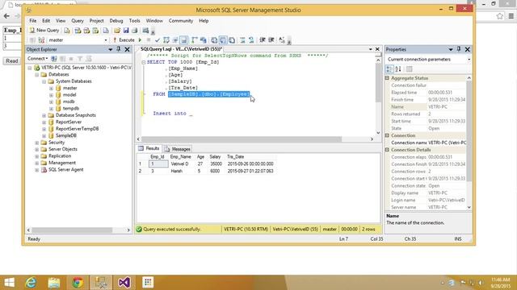Screen dimensions: 517x290
Task: Toggle IntelliSense Enabled button
Action: pos(183,40)
